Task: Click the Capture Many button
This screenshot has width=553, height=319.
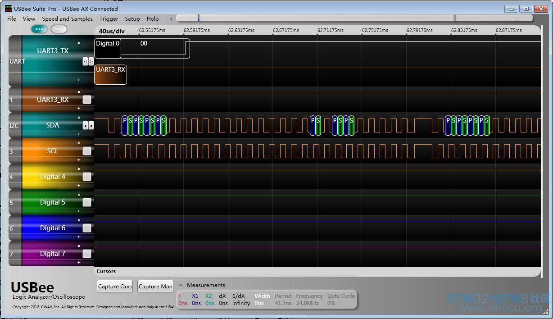Action: [155, 286]
